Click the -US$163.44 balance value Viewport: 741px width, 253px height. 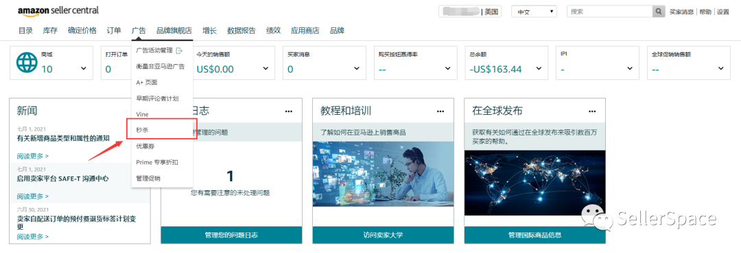[x=496, y=69]
